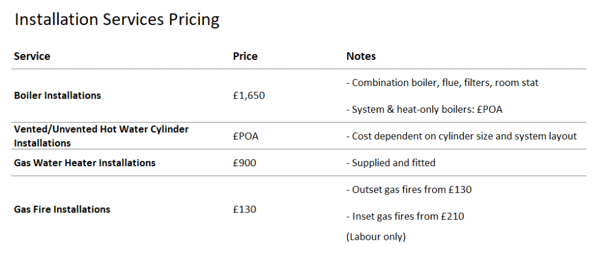Click the cylinder size and system layout note
The height and width of the screenshot is (254, 607).
[x=461, y=136]
